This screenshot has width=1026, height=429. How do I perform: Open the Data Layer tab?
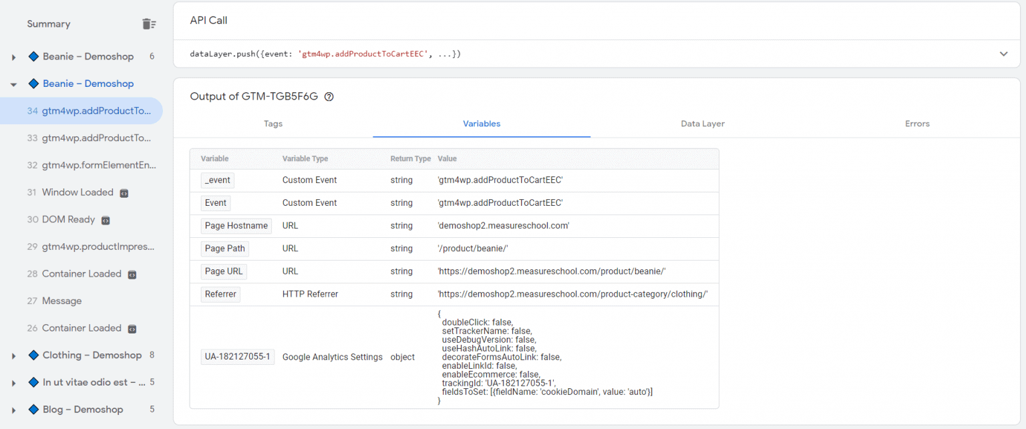pyautogui.click(x=702, y=124)
